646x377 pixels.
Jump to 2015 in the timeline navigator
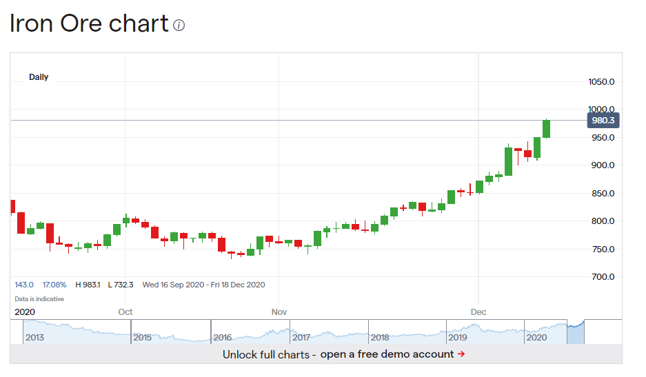click(x=142, y=338)
